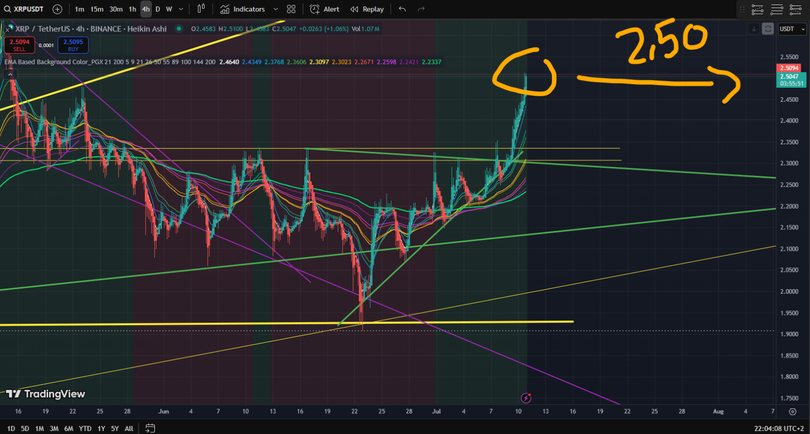Expand the timeframe interval dropdown arrow

click(x=181, y=9)
